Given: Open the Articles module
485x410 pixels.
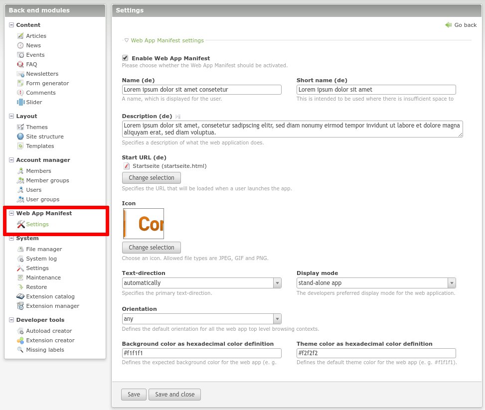Looking at the screenshot, I should pyautogui.click(x=36, y=36).
